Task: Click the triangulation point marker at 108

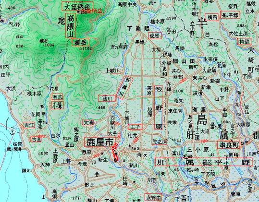Action: point(173,91)
